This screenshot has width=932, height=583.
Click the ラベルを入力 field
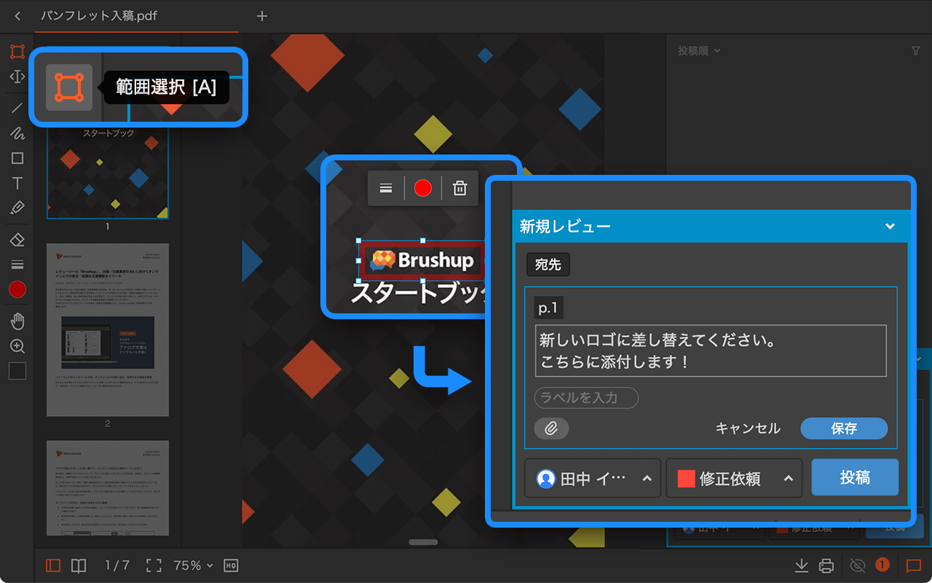coord(586,398)
